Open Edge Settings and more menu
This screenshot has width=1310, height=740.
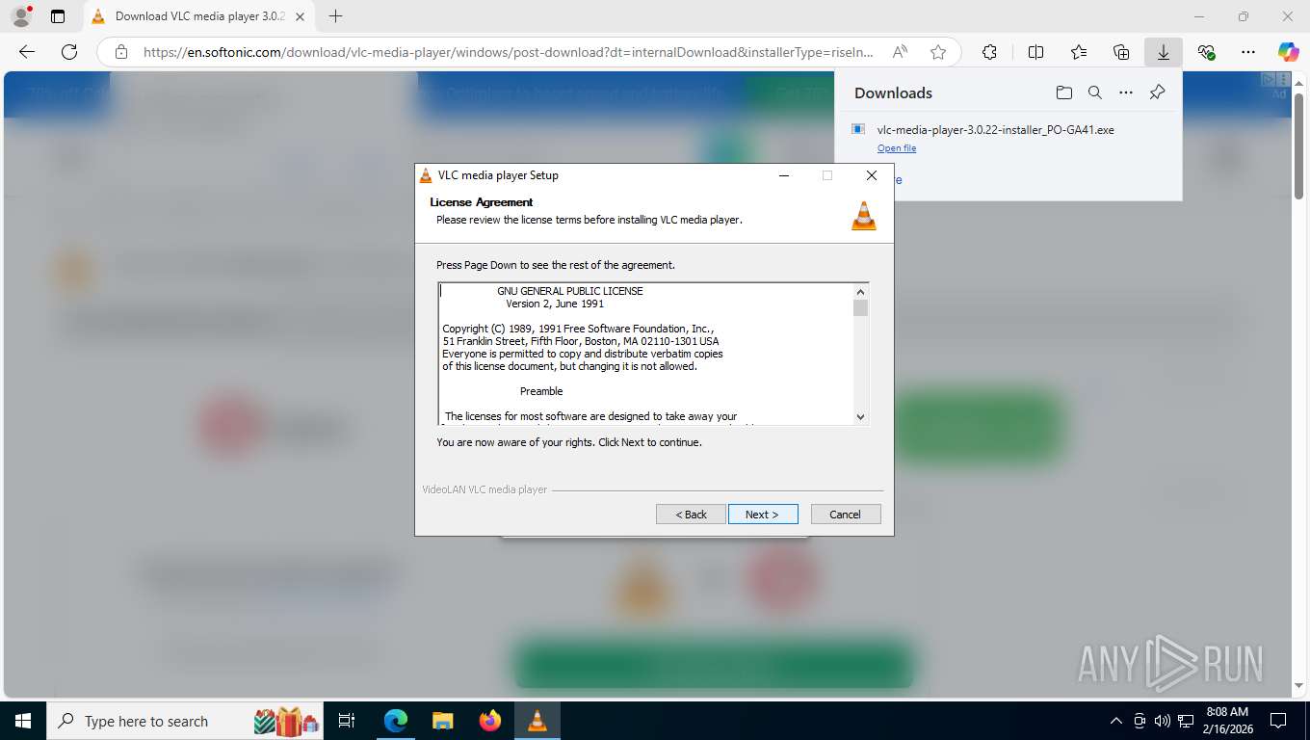[x=1248, y=53]
